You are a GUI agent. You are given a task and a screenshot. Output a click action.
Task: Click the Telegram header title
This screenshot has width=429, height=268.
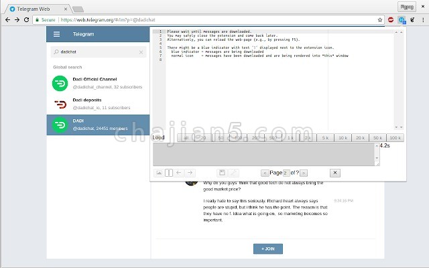pos(83,34)
